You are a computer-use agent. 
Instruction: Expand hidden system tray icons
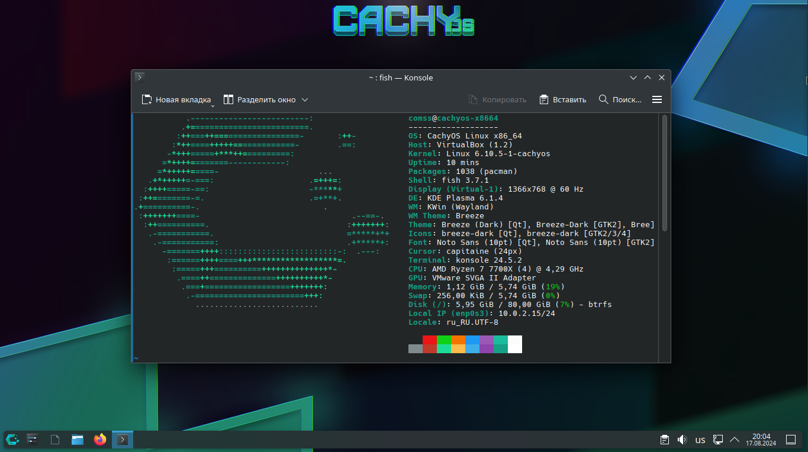coord(735,440)
